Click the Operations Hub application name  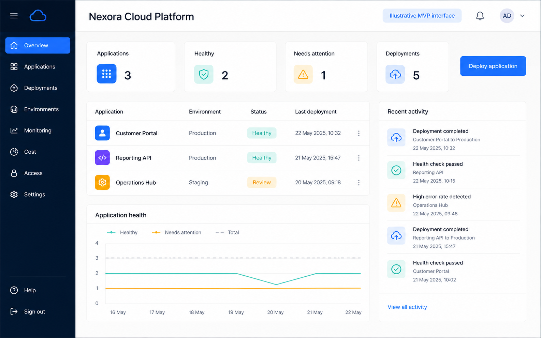click(136, 183)
